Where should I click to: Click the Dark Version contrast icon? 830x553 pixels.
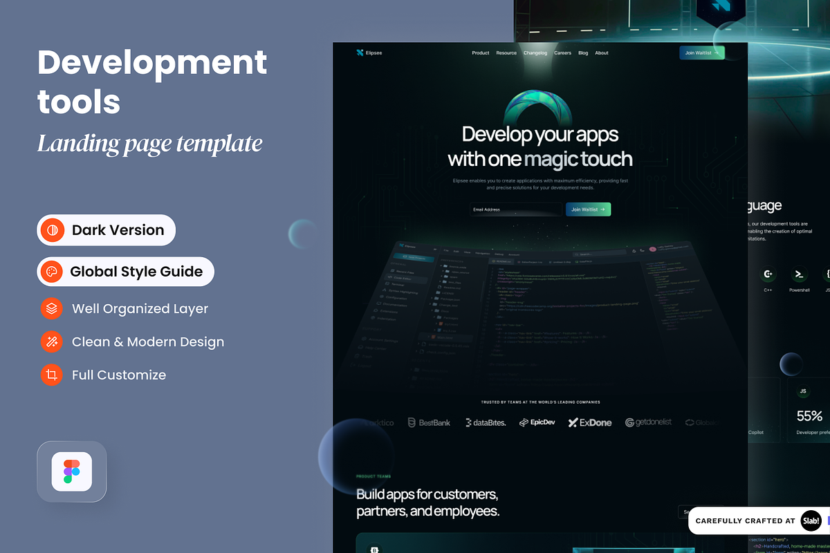[53, 230]
